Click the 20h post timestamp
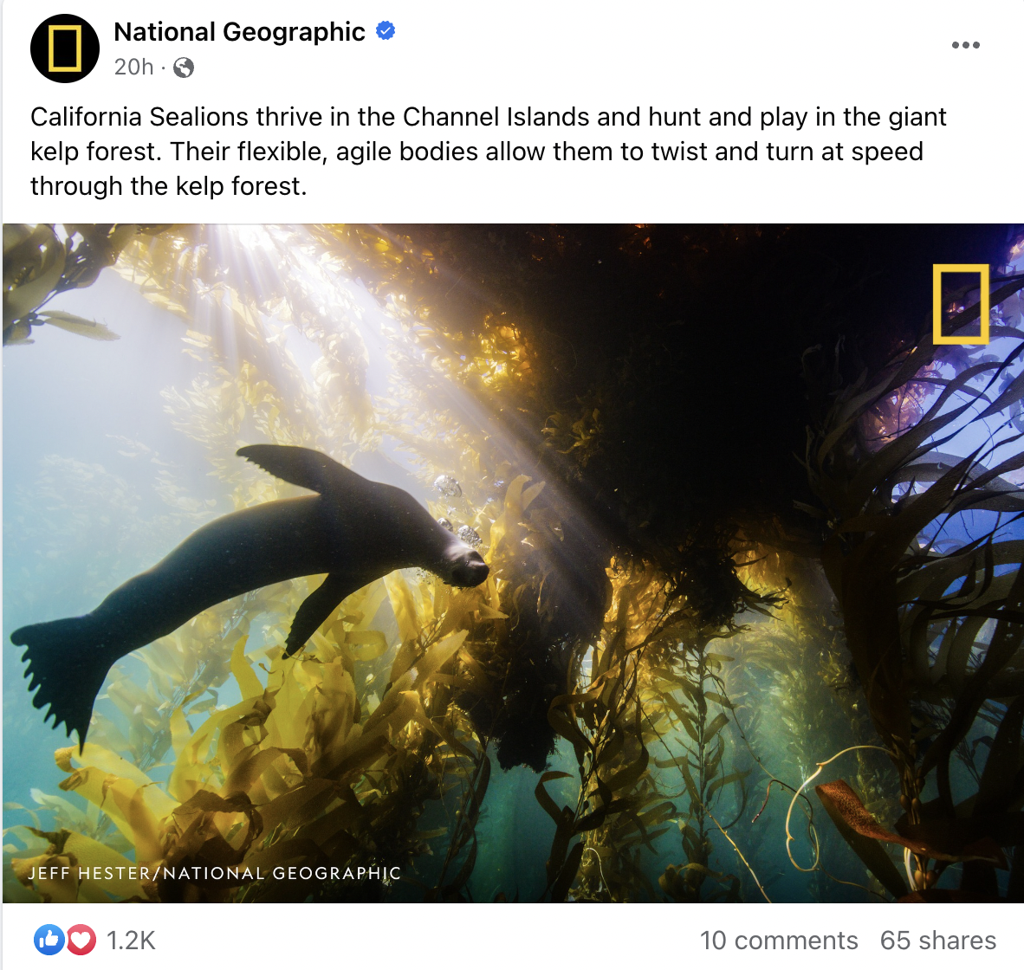This screenshot has width=1024, height=970. pos(133,67)
